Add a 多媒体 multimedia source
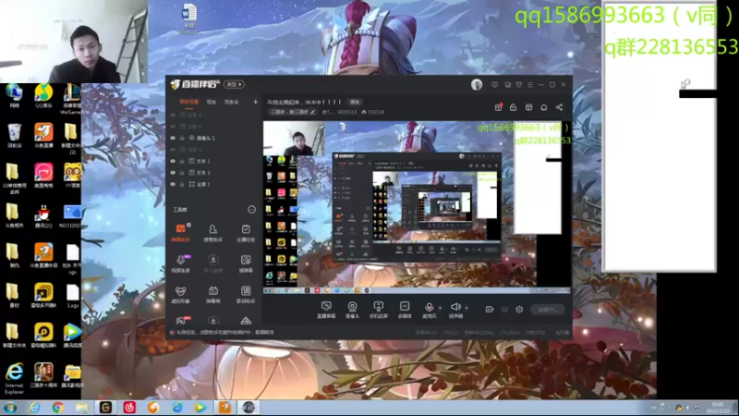The width and height of the screenshot is (739, 416). click(405, 310)
